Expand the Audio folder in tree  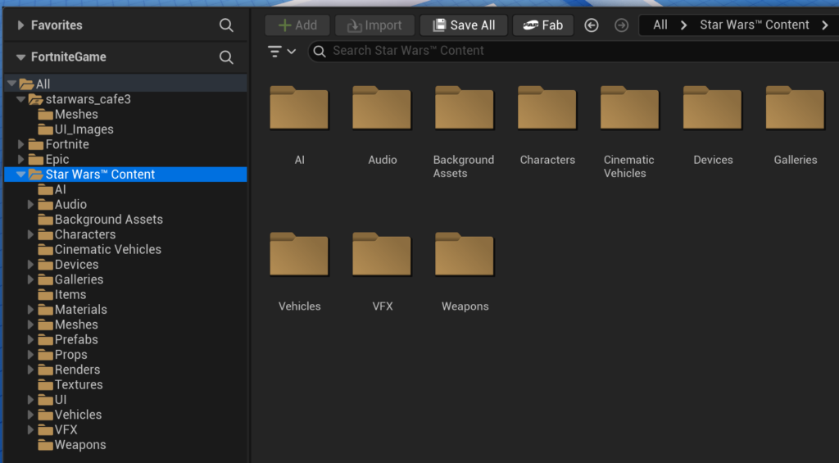(x=31, y=205)
